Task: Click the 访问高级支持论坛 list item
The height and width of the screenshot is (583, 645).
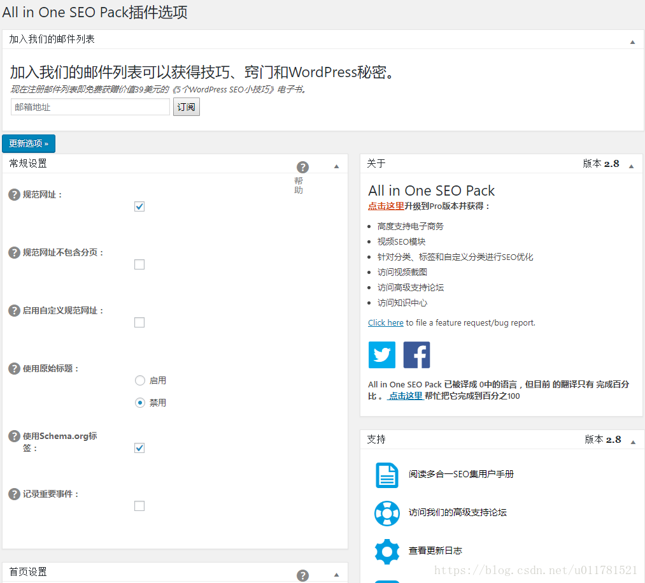Action: pyautogui.click(x=411, y=287)
